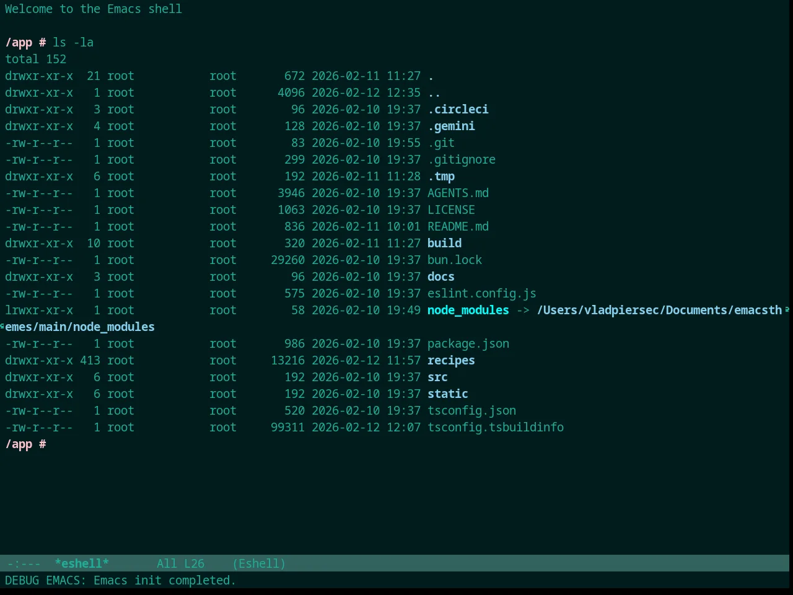Click the LICENSE file name
This screenshot has height=595, width=793.
(451, 209)
